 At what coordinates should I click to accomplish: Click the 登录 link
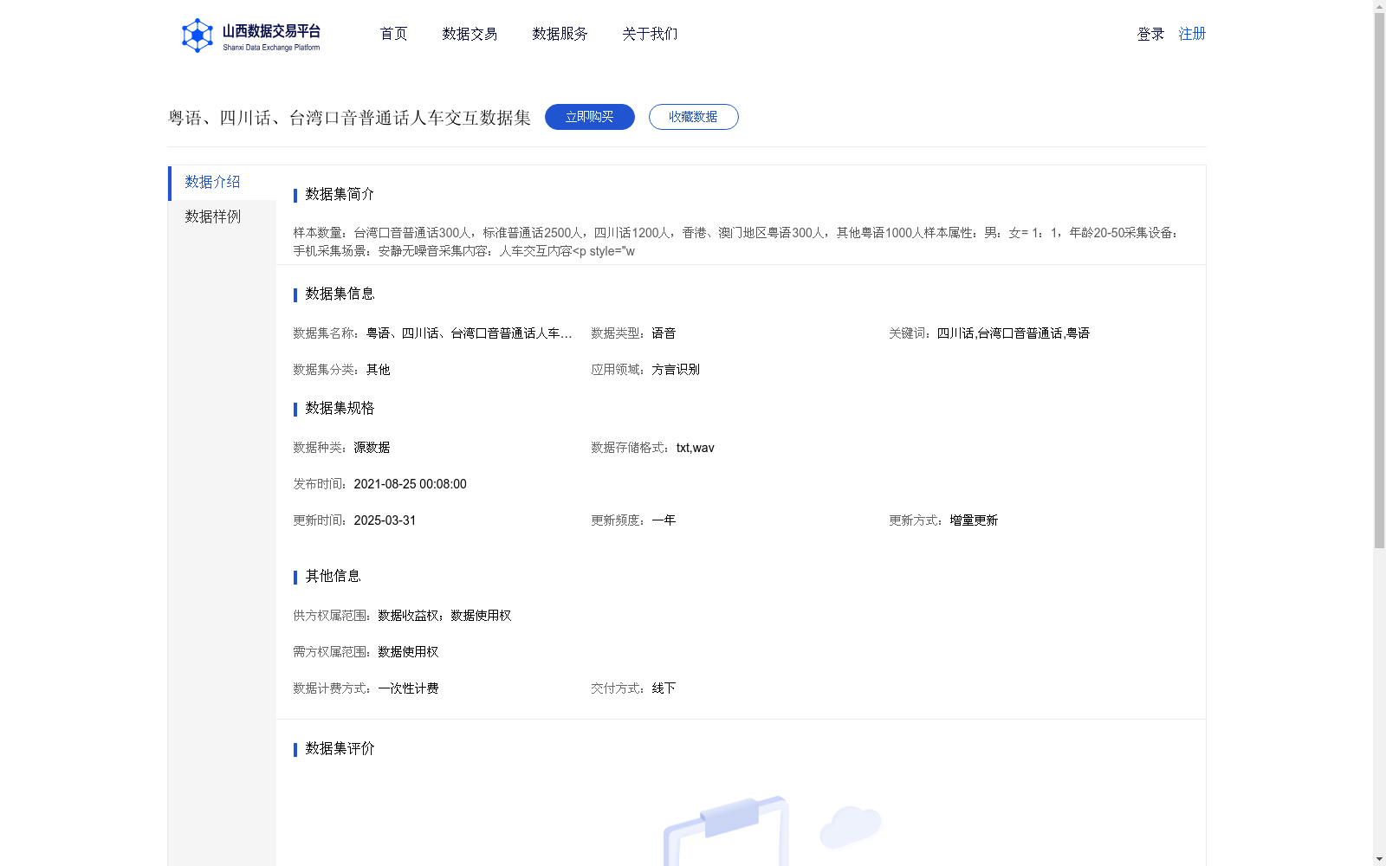click(1150, 34)
